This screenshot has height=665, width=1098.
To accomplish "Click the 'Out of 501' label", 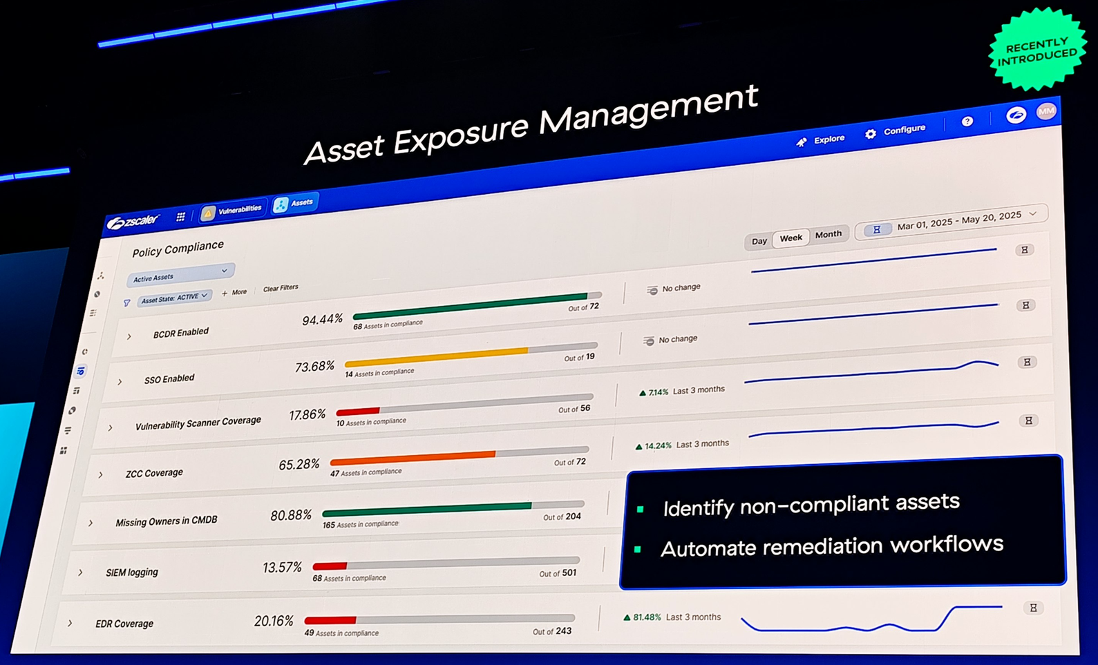I will pyautogui.click(x=558, y=573).
